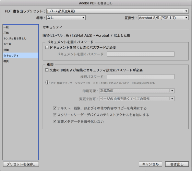Open the 印刷可能 高解像度 dropdown
This screenshot has height=171, width=192.
(x=137, y=91)
